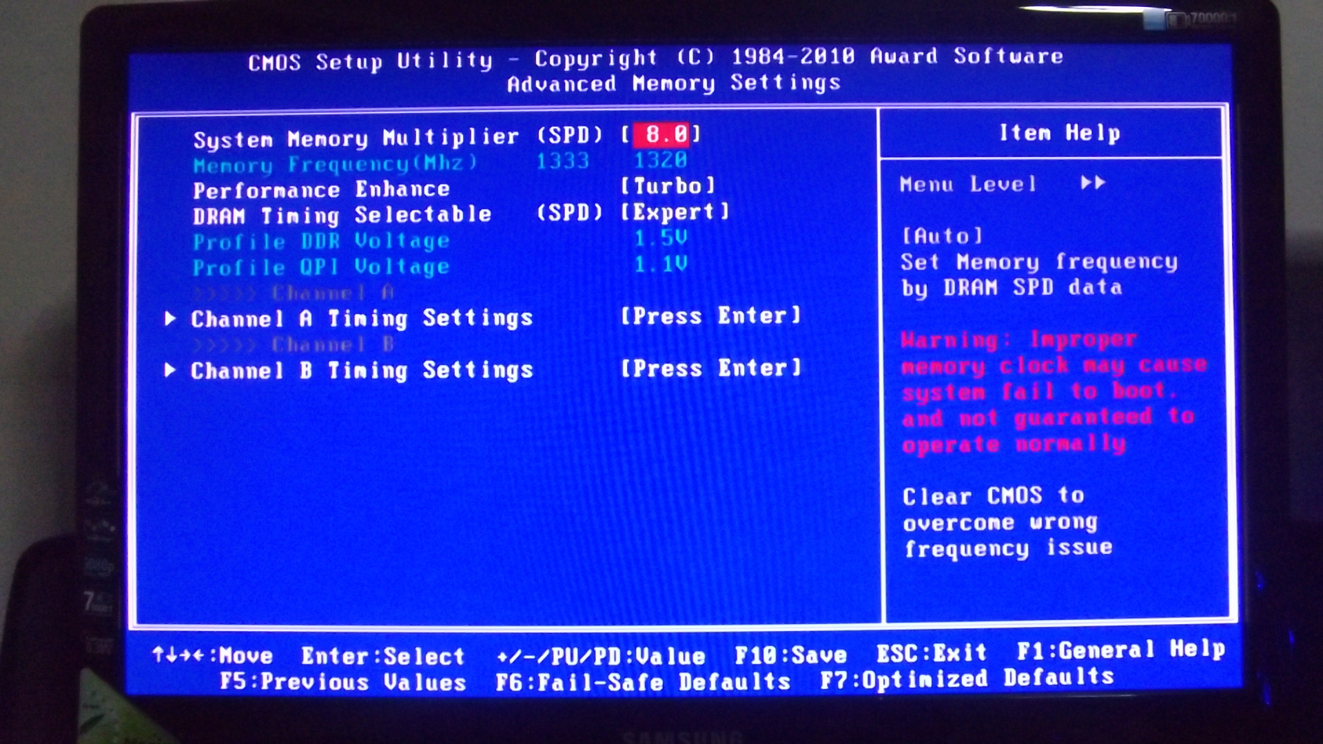
Task: Click the ESC:Exit hint
Action: pyautogui.click(x=931, y=652)
